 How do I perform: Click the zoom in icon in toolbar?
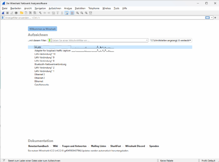78,13
